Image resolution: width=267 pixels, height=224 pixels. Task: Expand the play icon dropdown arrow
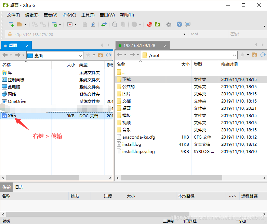coord(75,25)
